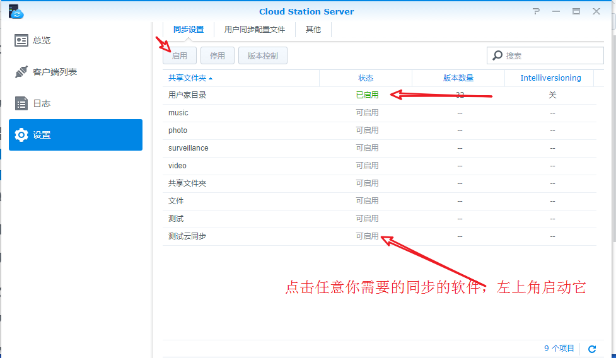Maximize the Cloud Station Server window
Image resolution: width=616 pixels, height=358 pixels.
[576, 11]
